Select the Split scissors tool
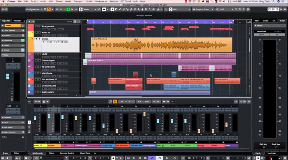The image size is (288, 160). [127, 9]
